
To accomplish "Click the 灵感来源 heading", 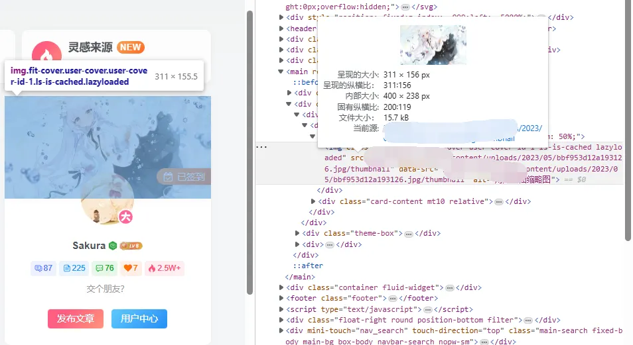I will click(90, 48).
